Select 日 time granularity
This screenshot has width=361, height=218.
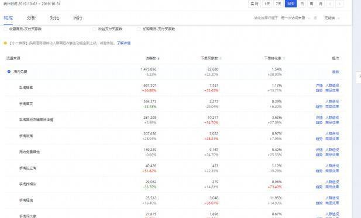[302, 3]
